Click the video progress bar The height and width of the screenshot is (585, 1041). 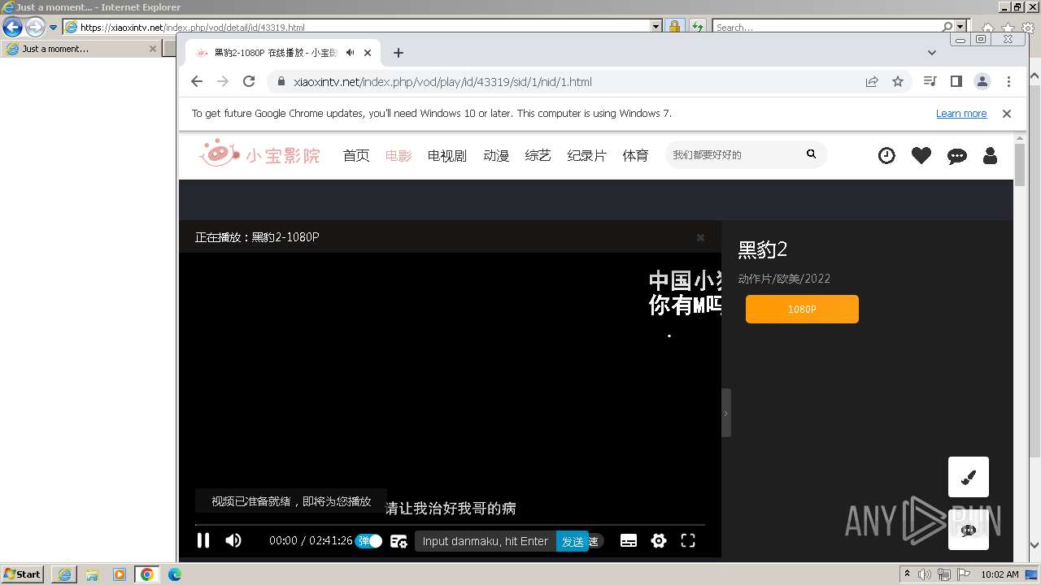coord(450,525)
